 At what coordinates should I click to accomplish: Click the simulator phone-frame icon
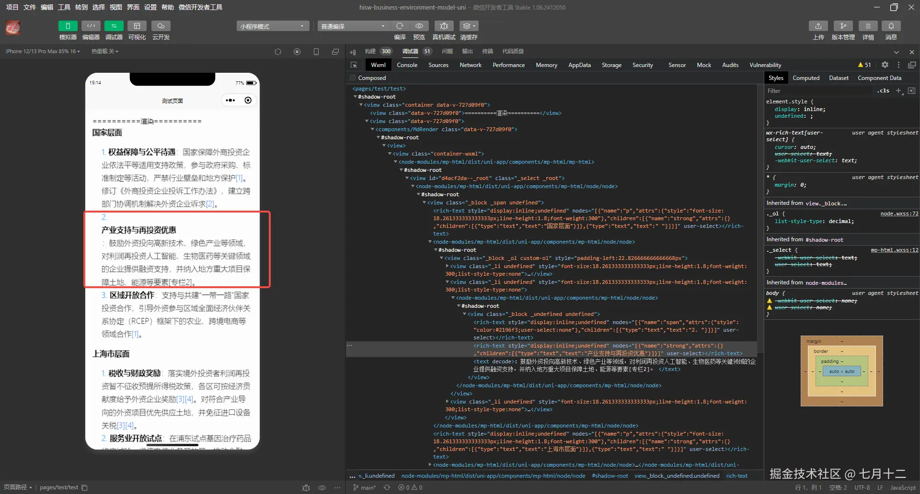click(x=316, y=52)
